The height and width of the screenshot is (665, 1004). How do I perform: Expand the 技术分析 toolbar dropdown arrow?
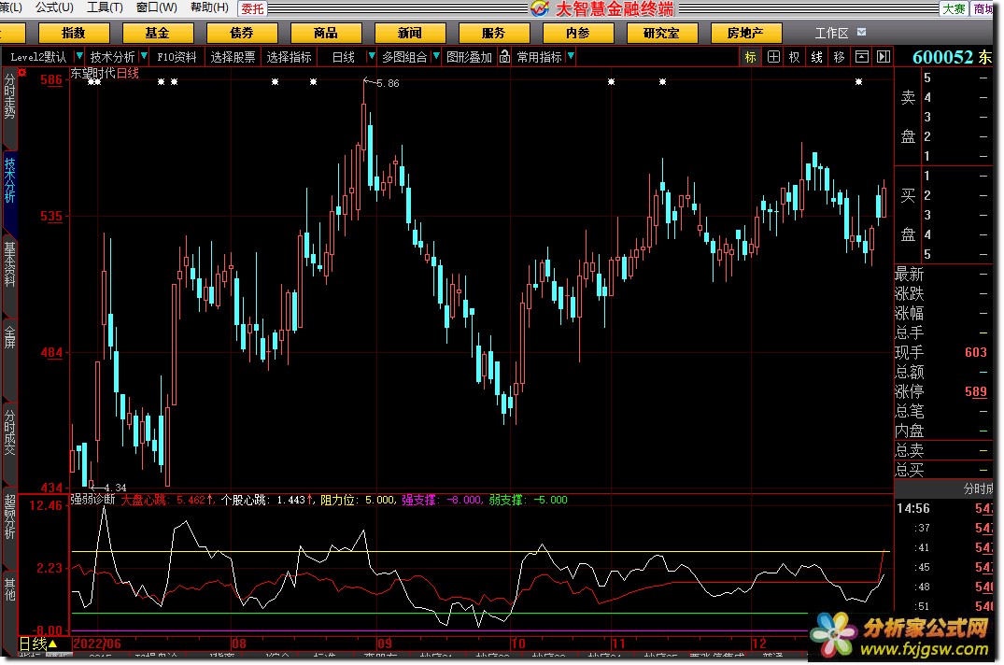point(144,56)
